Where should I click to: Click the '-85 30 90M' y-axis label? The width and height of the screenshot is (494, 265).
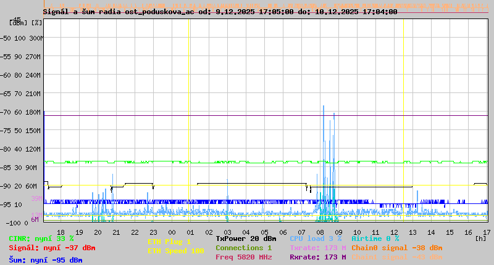click(19, 168)
